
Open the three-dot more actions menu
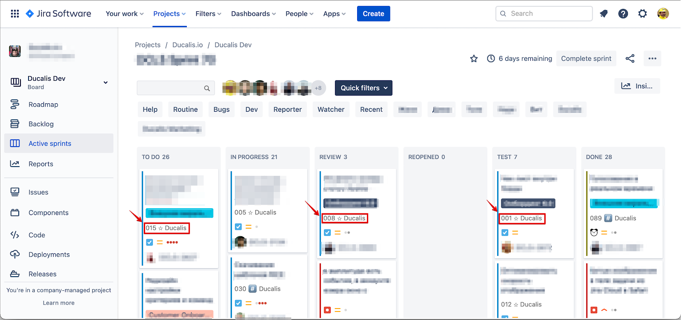pos(652,59)
